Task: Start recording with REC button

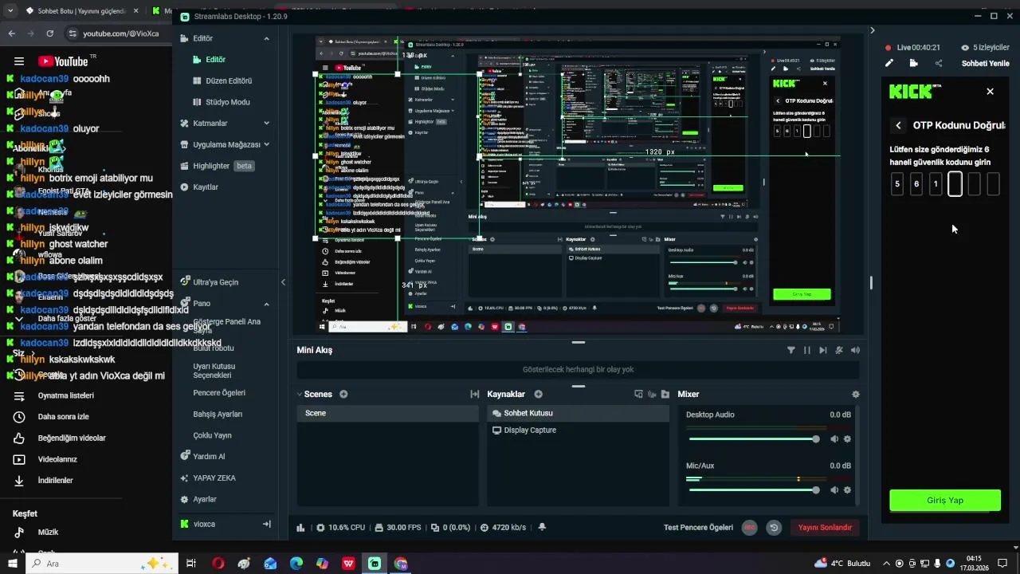Action: [x=749, y=527]
